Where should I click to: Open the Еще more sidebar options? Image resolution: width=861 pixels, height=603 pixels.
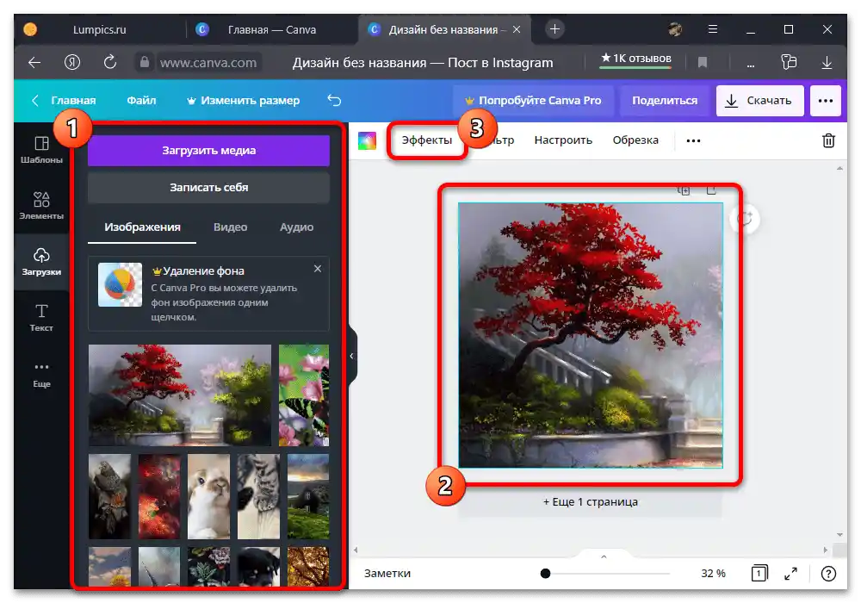tap(41, 374)
